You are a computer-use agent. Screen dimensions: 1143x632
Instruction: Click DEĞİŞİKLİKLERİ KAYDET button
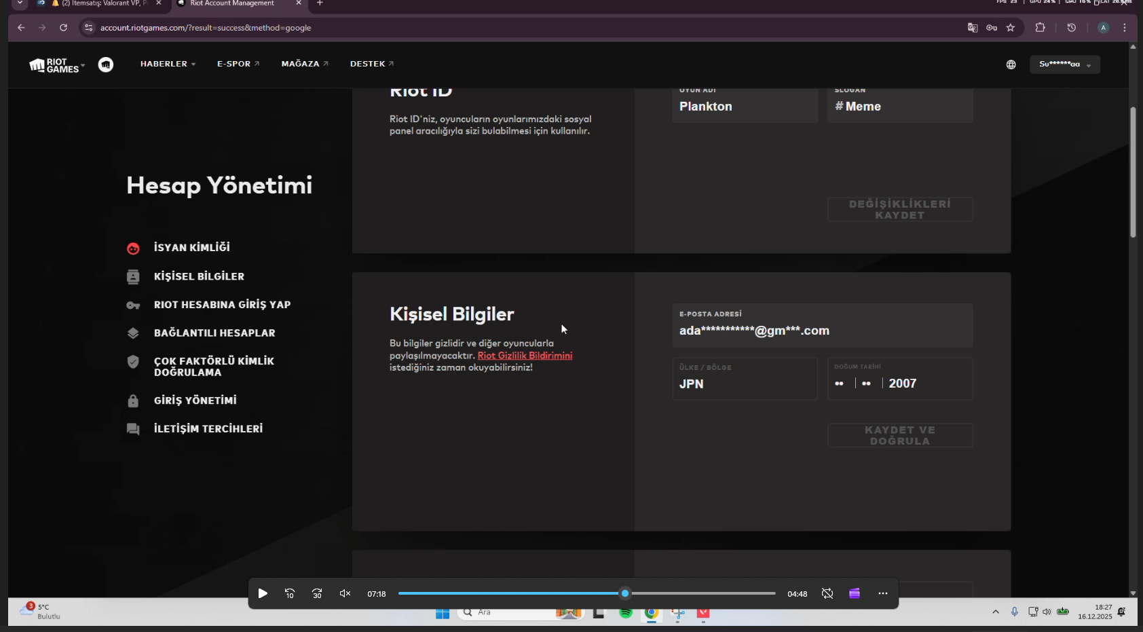pos(900,210)
